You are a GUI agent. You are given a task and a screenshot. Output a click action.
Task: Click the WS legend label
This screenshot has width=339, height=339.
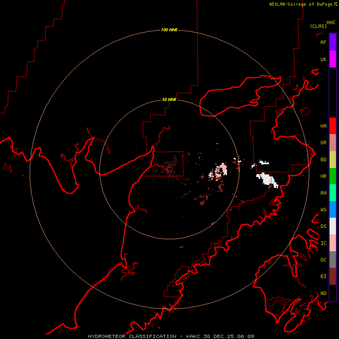point(324,210)
